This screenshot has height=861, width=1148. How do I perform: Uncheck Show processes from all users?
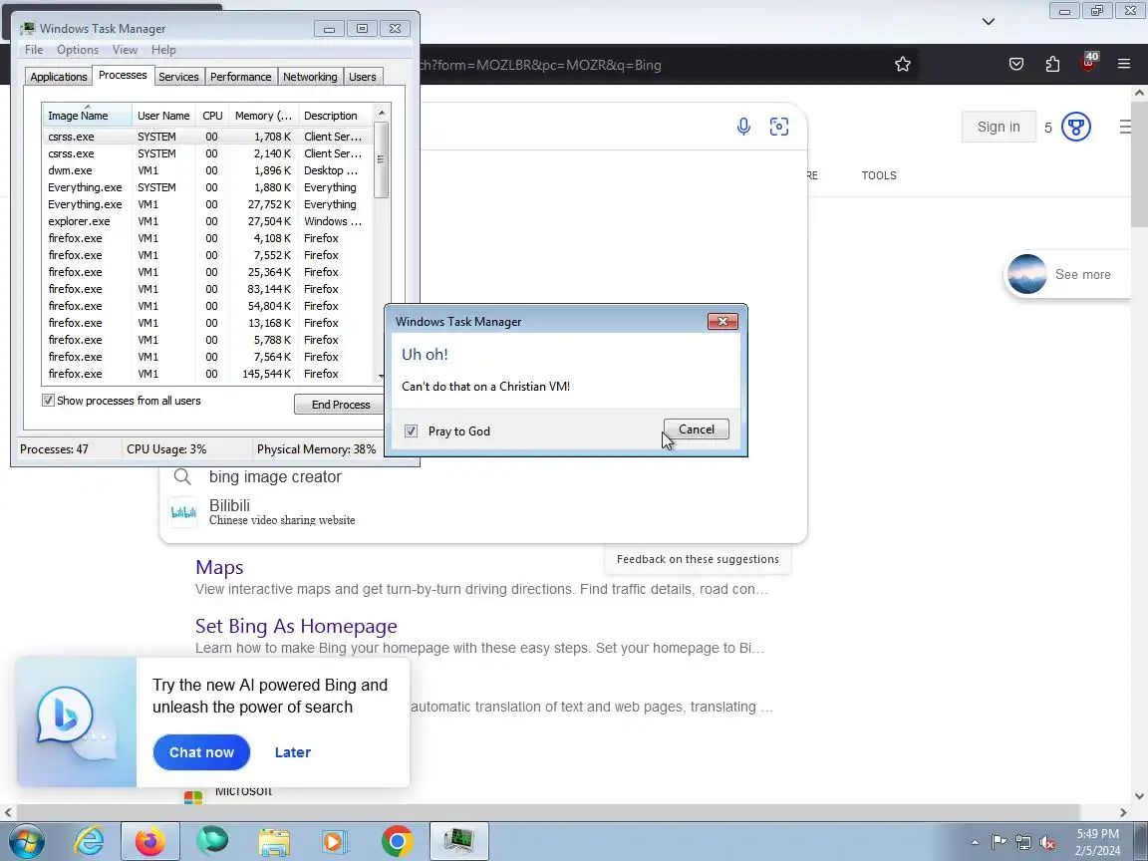tap(48, 401)
